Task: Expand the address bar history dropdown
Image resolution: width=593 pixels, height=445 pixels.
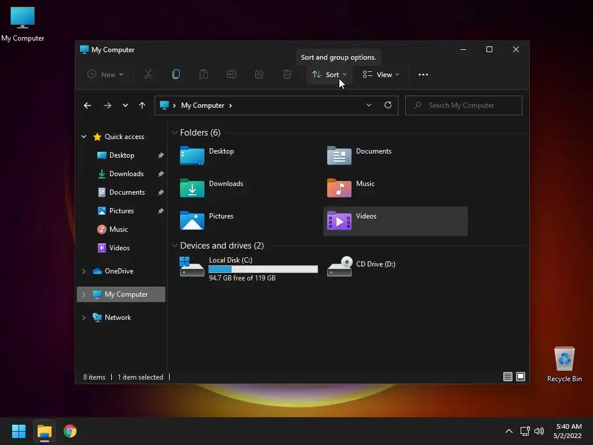Action: 369,105
